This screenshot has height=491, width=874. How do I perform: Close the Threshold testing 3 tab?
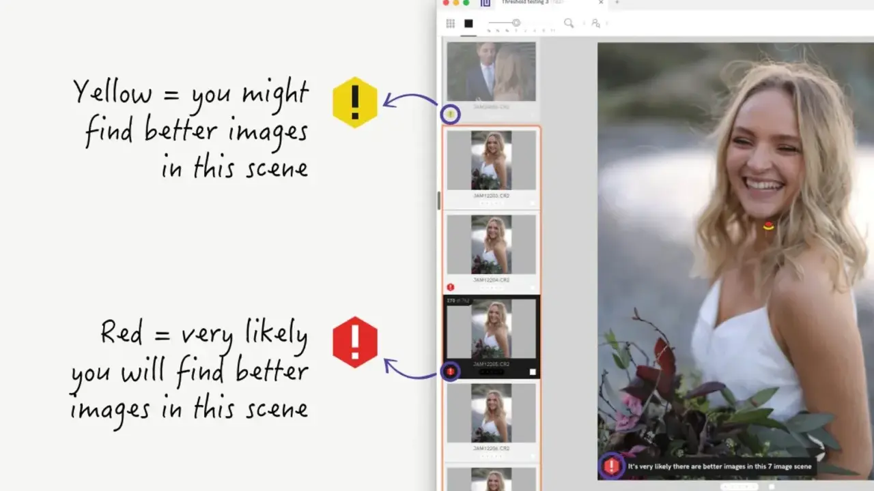tap(601, 3)
